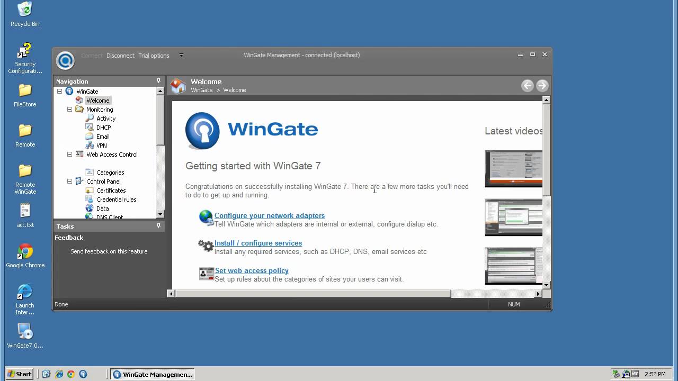Viewport: 678px width, 381px height.
Task: Select the Welcome tree item
Action: (x=98, y=101)
